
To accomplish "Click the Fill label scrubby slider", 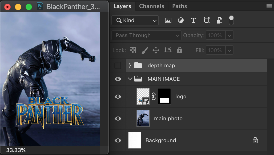I will [200, 51].
